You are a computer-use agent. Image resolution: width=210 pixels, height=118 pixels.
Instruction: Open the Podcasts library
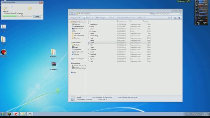[x=77, y=45]
